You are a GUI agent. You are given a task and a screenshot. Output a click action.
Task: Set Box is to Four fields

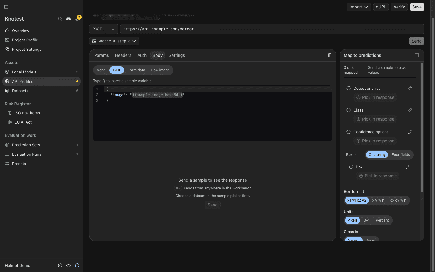(401, 155)
